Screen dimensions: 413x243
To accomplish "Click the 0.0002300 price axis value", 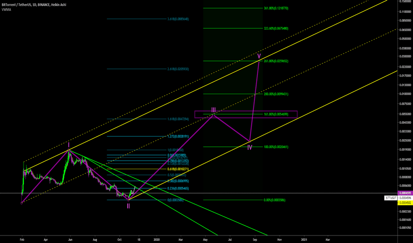I will tap(405, 211).
